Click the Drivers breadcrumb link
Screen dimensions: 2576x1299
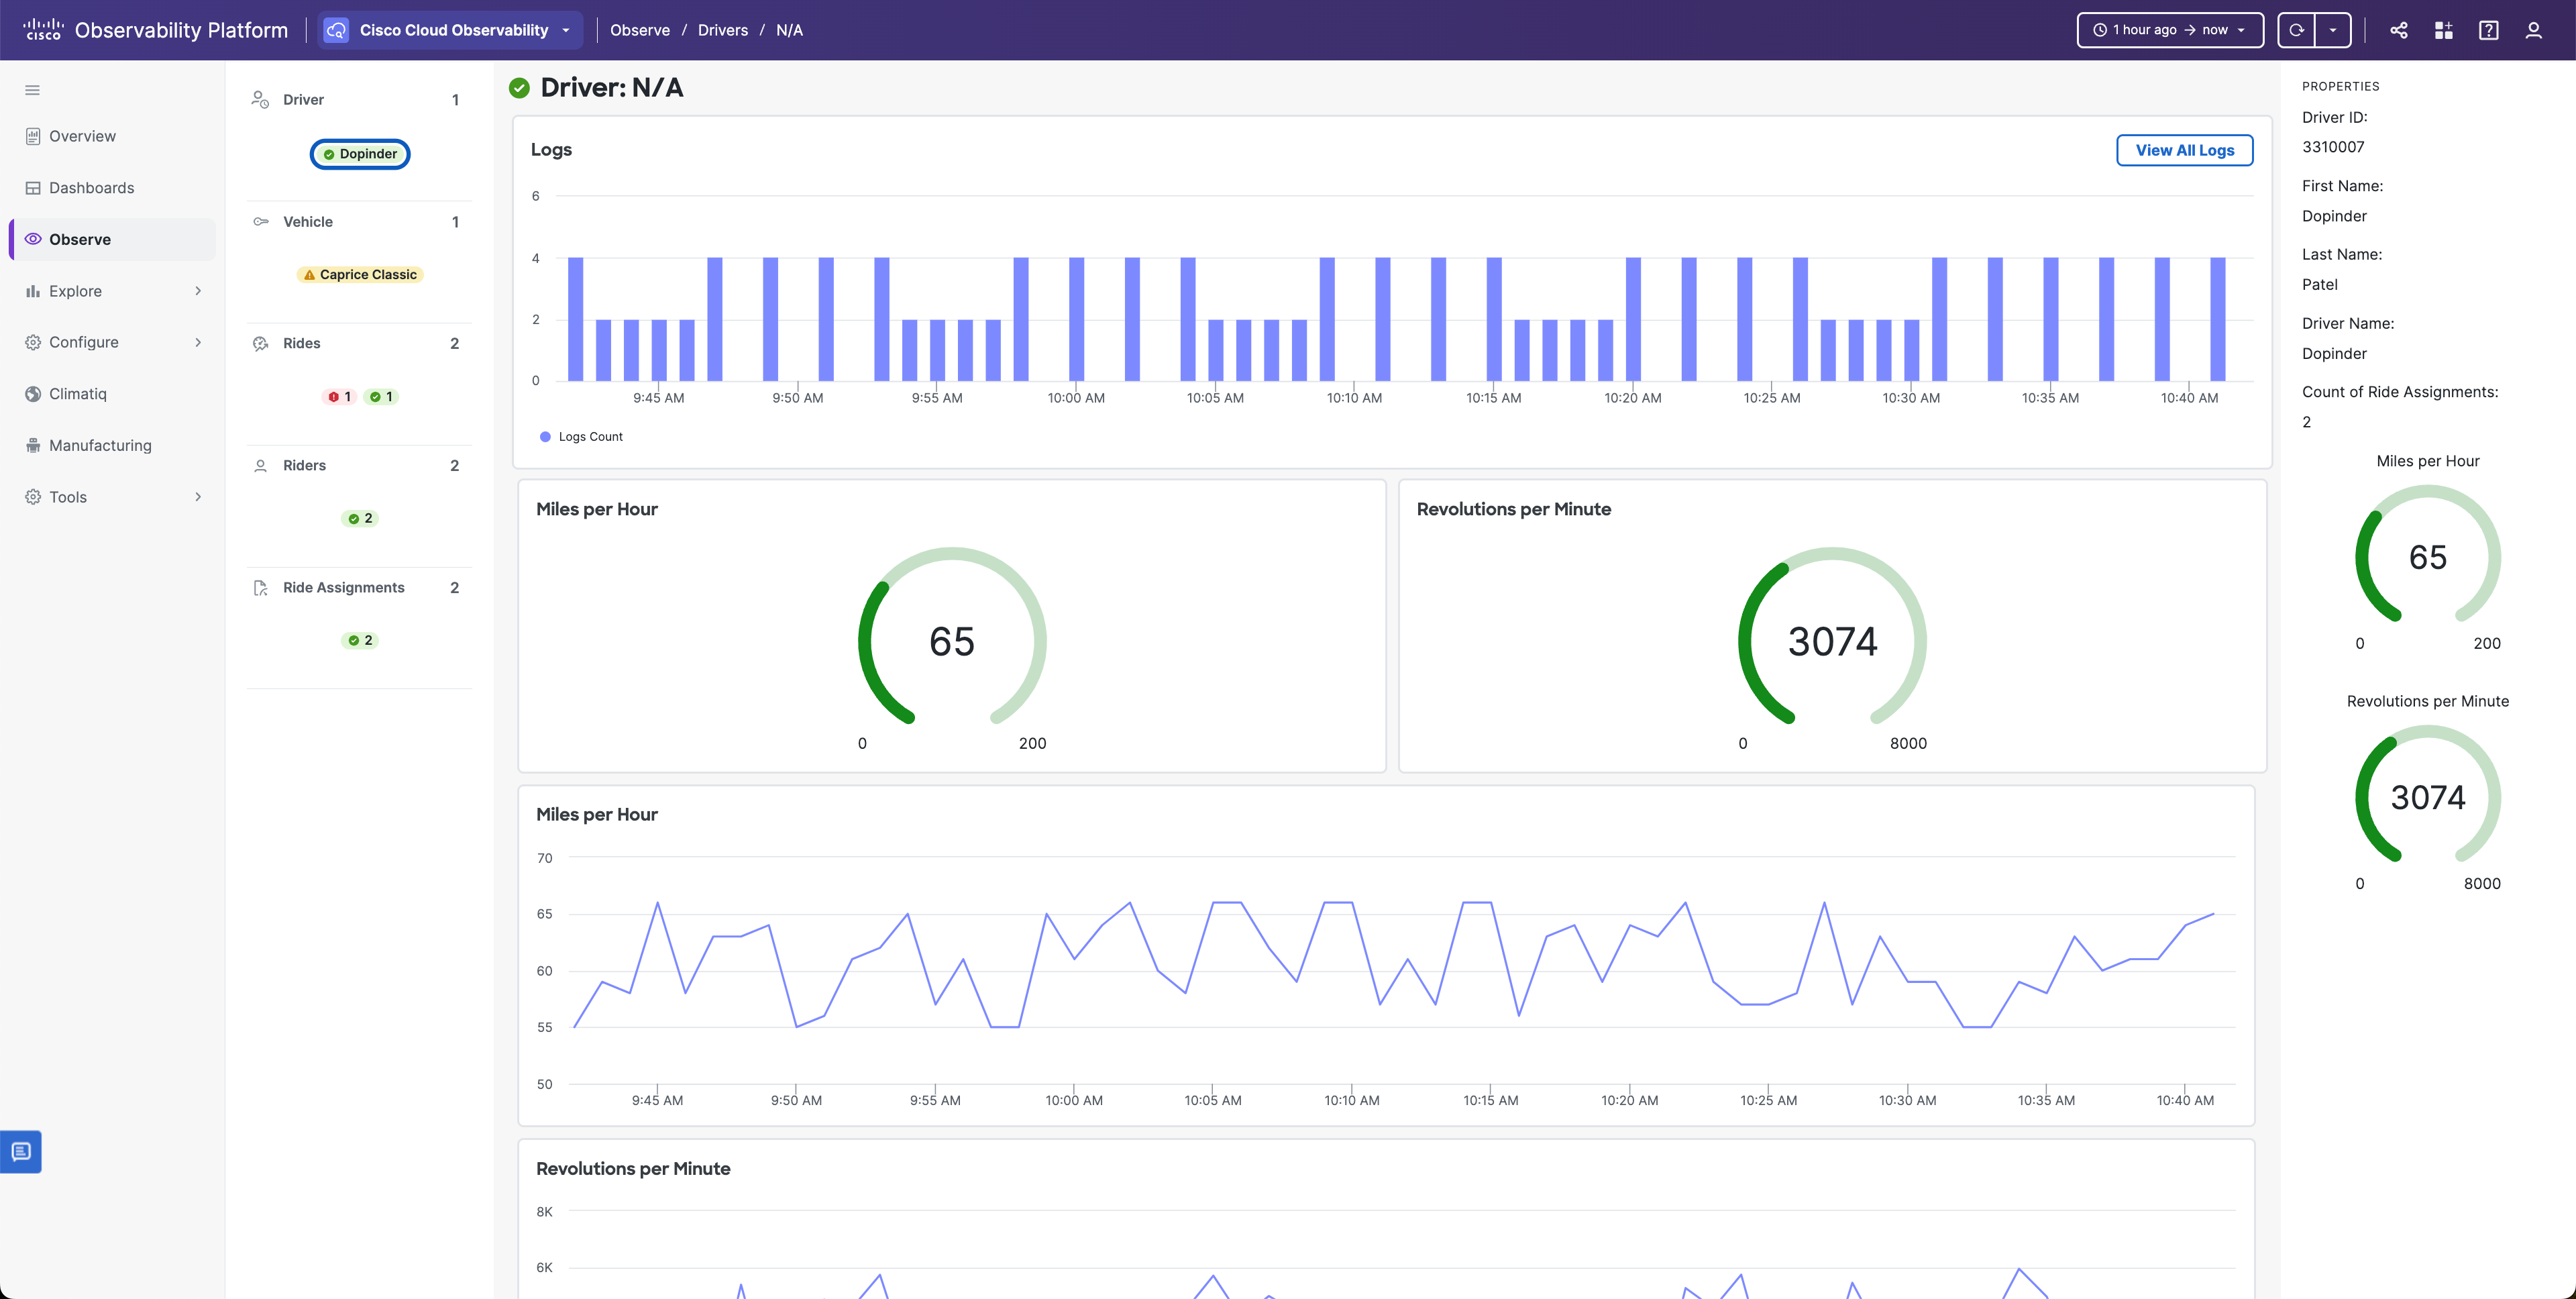click(x=722, y=30)
